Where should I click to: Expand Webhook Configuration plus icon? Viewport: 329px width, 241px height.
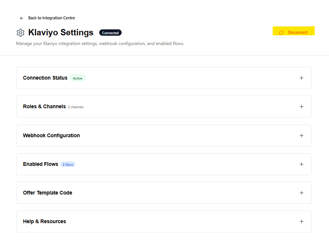301,136
